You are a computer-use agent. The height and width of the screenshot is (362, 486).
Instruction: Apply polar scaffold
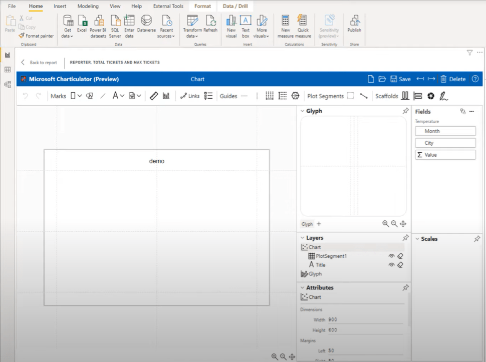pyautogui.click(x=431, y=96)
